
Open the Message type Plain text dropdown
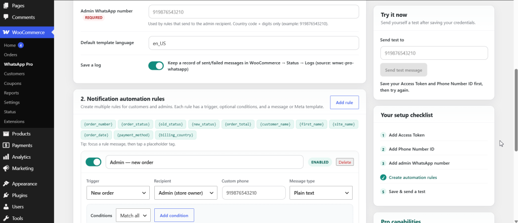[321, 193]
